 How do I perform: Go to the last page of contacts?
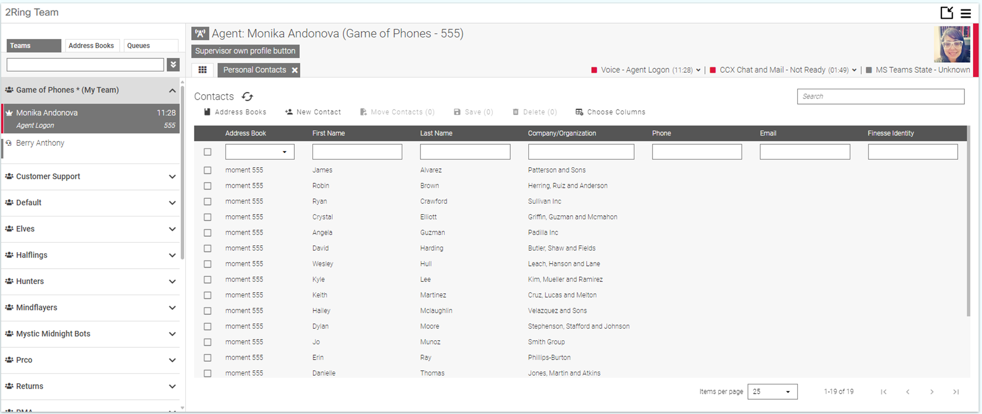(956, 392)
